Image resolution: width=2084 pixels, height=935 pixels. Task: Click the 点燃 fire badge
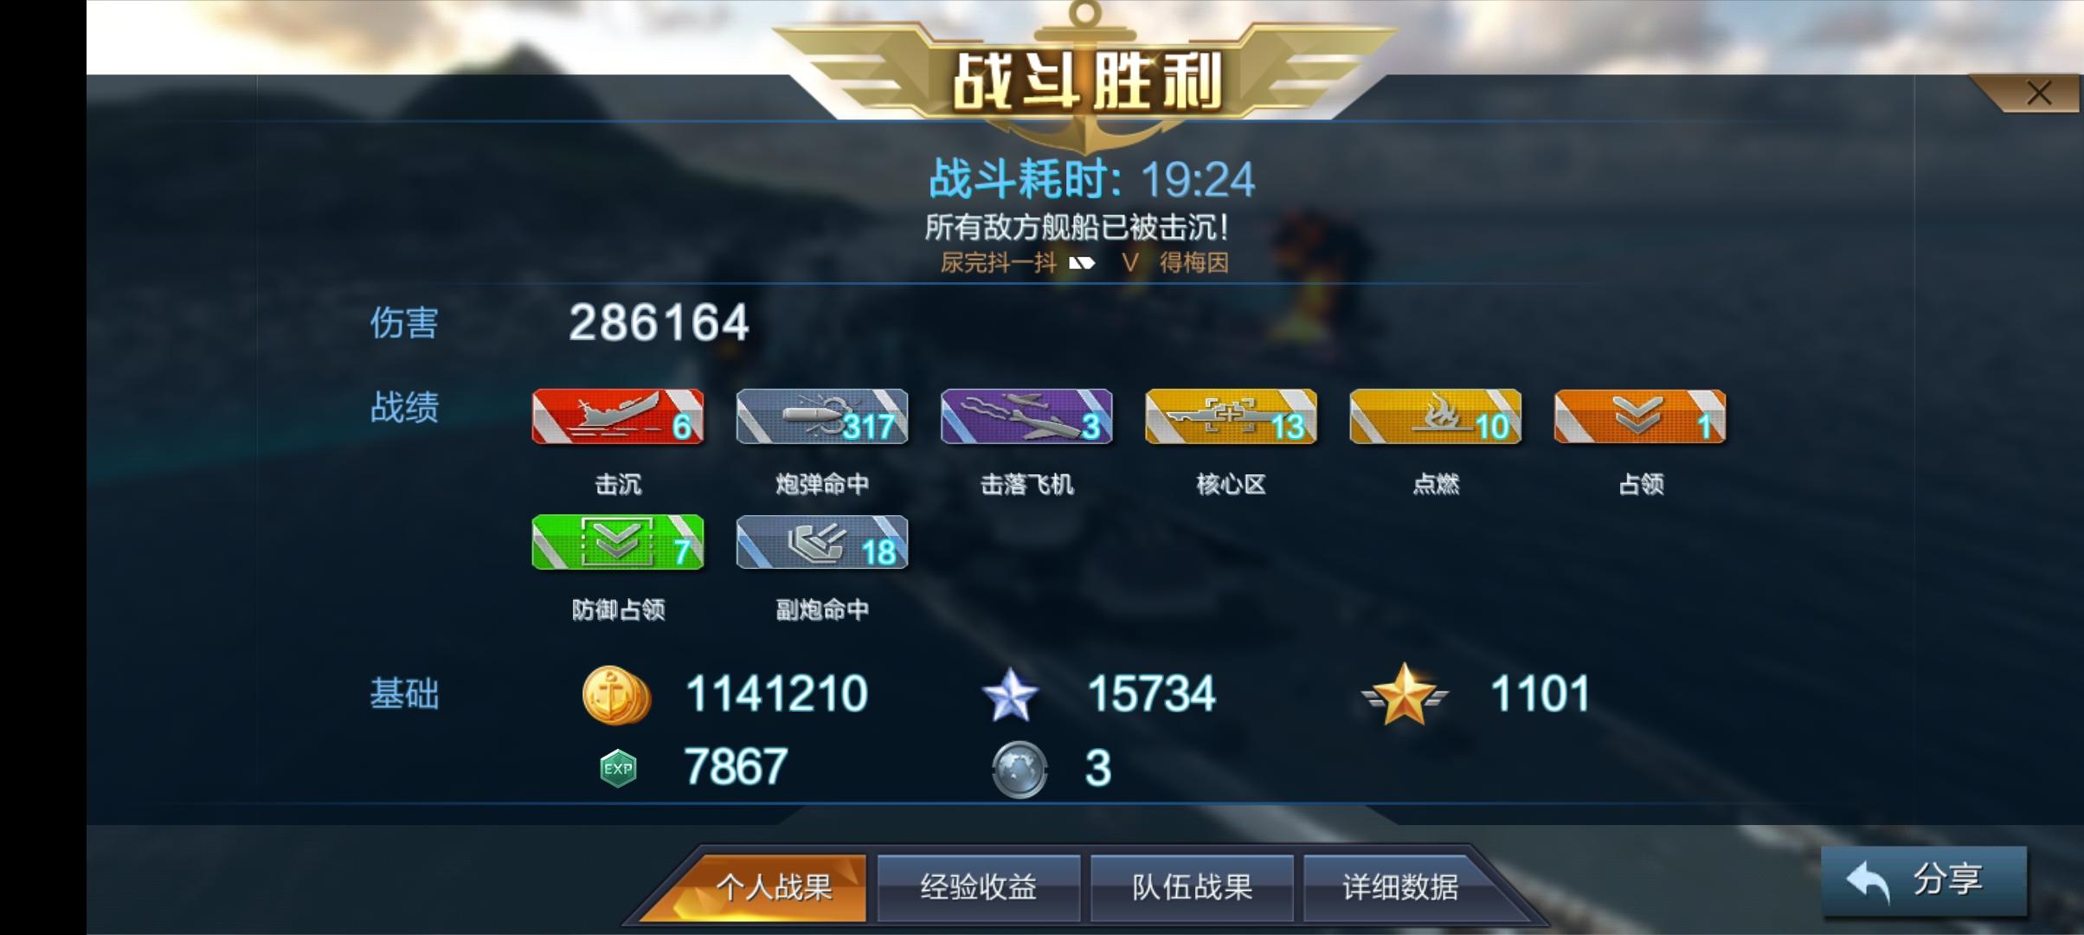(x=1435, y=416)
